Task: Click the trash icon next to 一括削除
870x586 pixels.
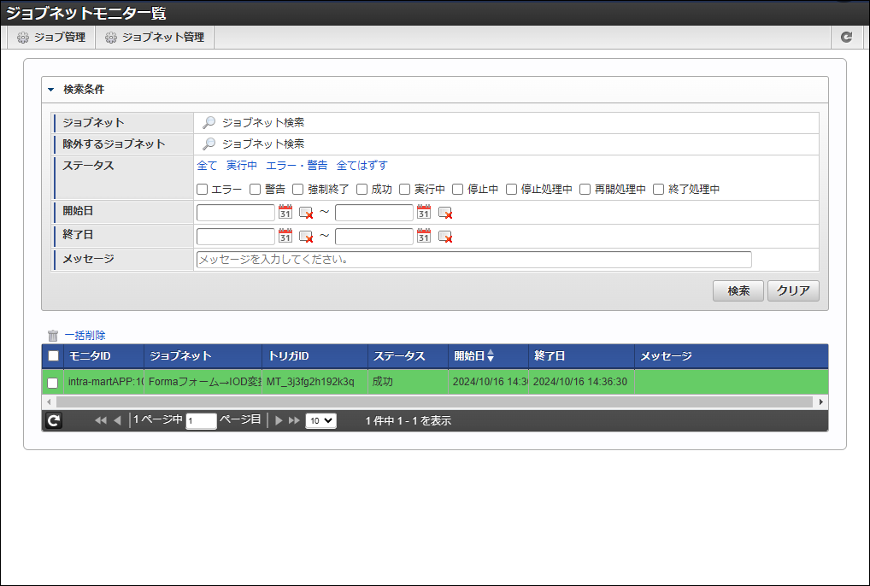Action: (x=53, y=336)
